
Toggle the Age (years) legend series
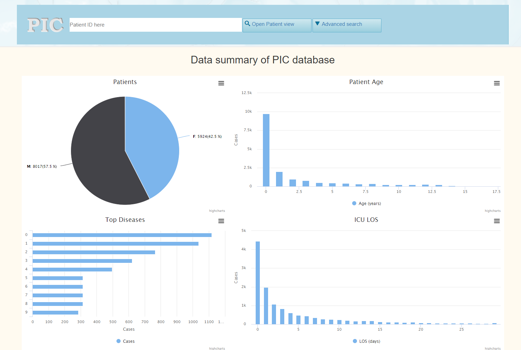366,204
